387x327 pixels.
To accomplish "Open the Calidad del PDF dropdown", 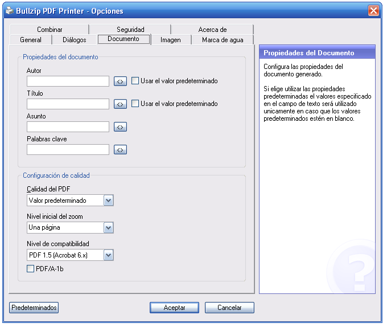I will pyautogui.click(x=108, y=201).
